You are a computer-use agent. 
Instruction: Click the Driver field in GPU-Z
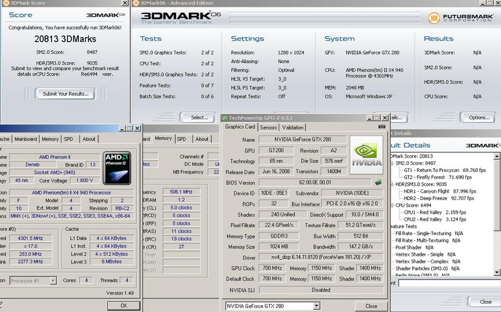(321, 257)
